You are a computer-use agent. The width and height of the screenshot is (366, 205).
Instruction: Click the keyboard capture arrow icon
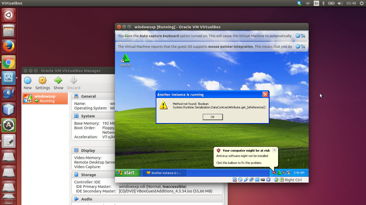pyautogui.click(x=282, y=180)
